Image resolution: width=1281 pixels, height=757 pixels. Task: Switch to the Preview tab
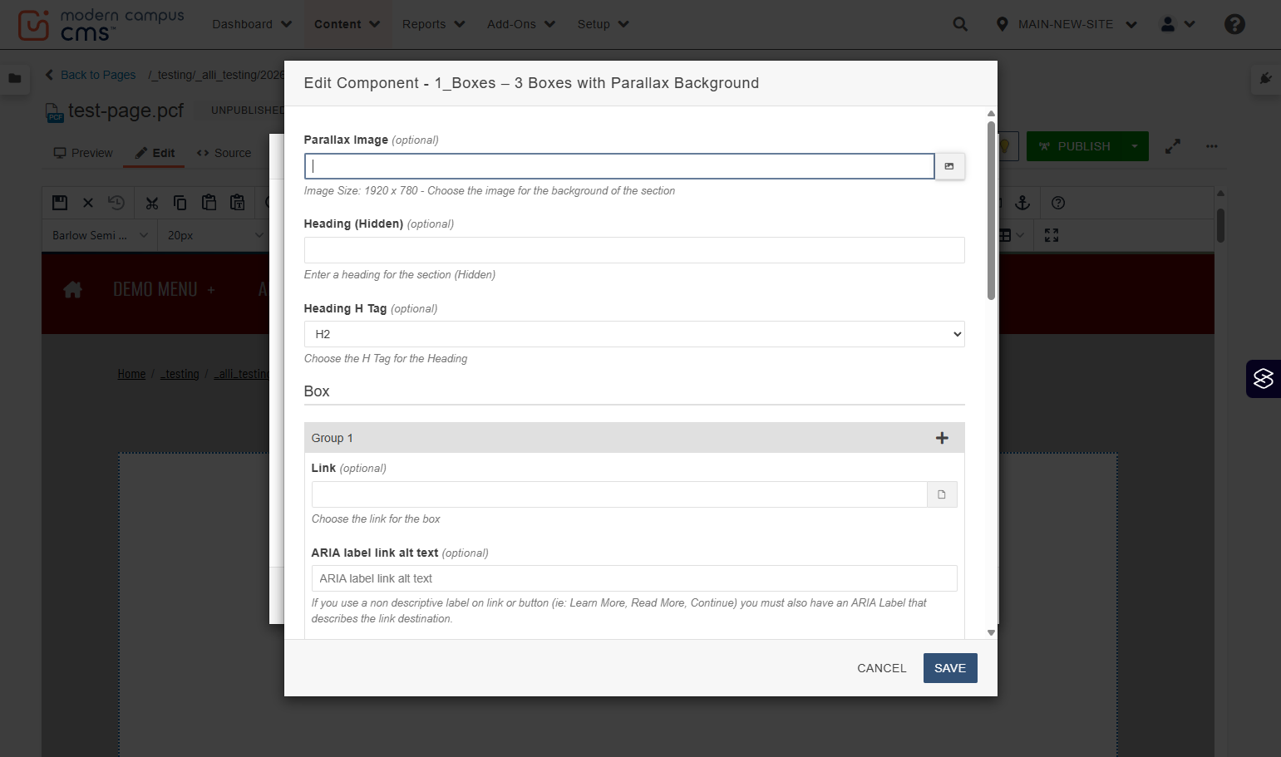click(82, 153)
